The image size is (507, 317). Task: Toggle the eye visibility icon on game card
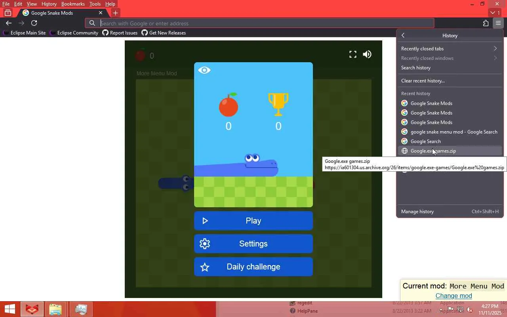[x=204, y=70]
